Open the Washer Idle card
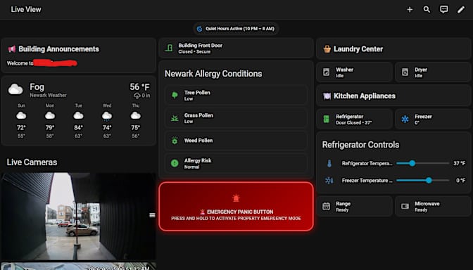473x270 pixels. tap(354, 72)
